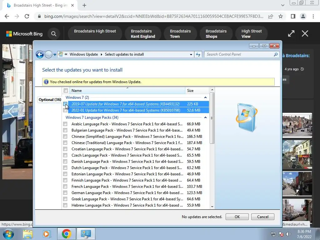
Task: Check the Chinese (Simplified) Language Pack checkbox
Action: [x=65, y=137]
